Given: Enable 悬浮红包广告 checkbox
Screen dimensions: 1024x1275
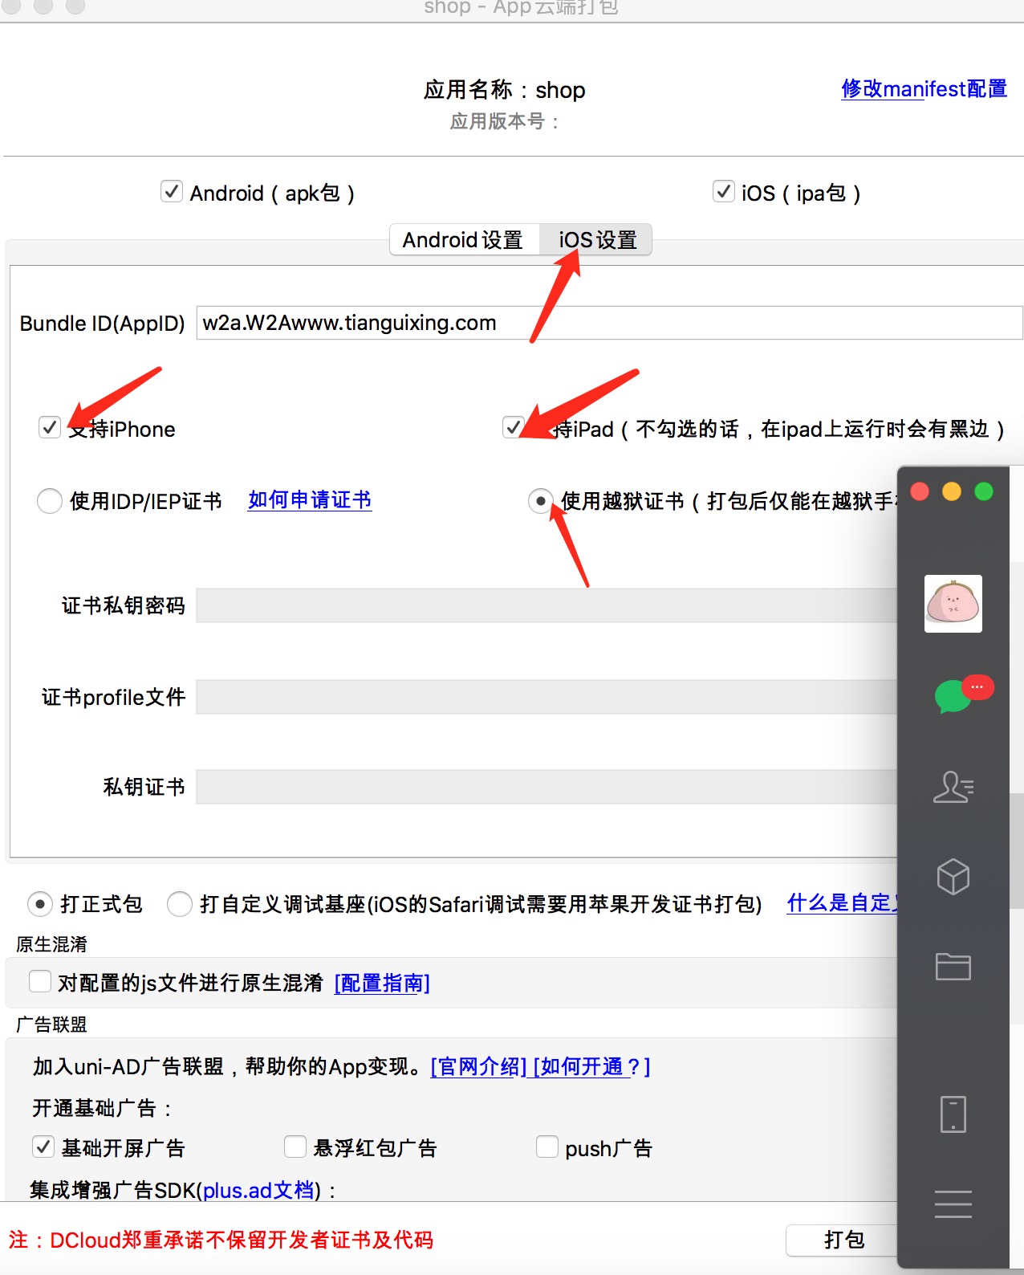Looking at the screenshot, I should point(295,1147).
